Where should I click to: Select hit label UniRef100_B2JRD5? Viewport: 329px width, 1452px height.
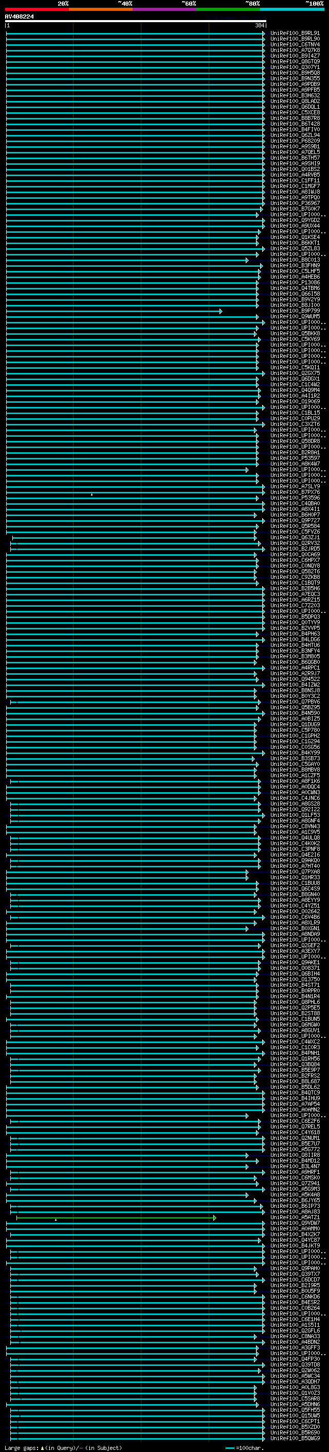[295, 549]
